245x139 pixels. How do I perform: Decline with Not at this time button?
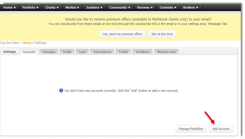(162, 34)
